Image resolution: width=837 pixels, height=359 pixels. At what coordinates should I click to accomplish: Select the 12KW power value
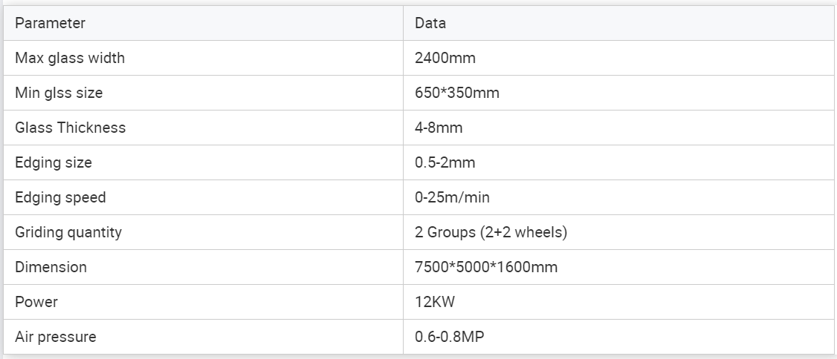435,303
